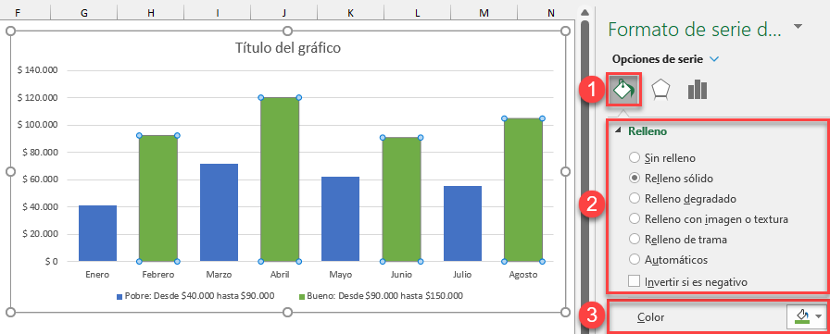Click the blue Pobre legend marker

pyautogui.click(x=119, y=296)
